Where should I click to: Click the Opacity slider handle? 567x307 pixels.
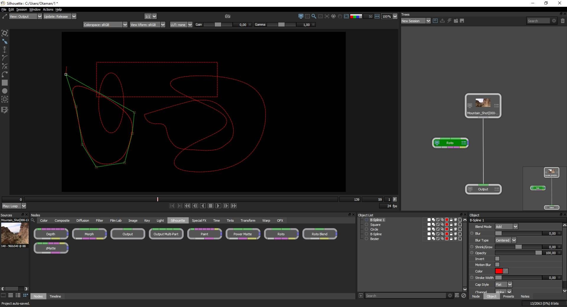538,253
